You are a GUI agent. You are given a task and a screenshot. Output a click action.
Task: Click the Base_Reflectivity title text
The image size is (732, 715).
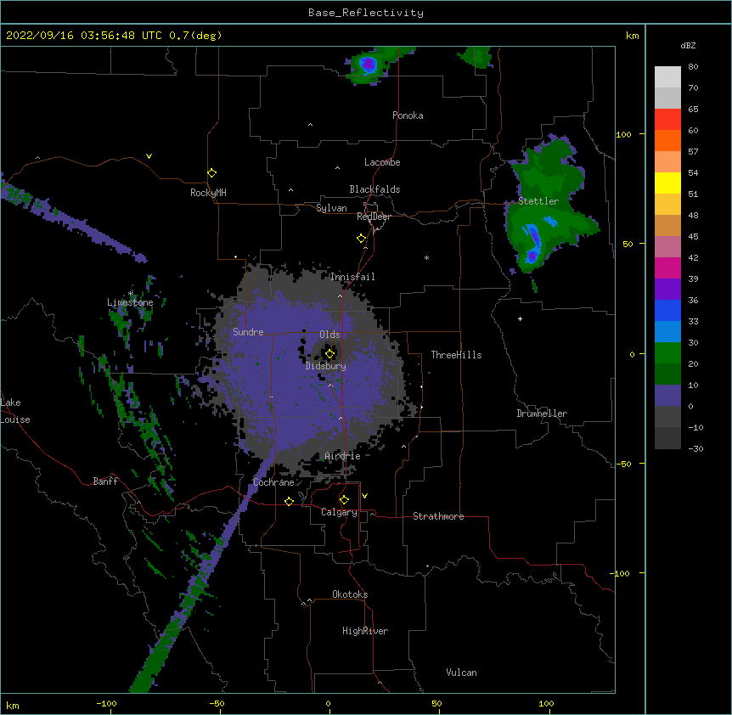point(366,13)
